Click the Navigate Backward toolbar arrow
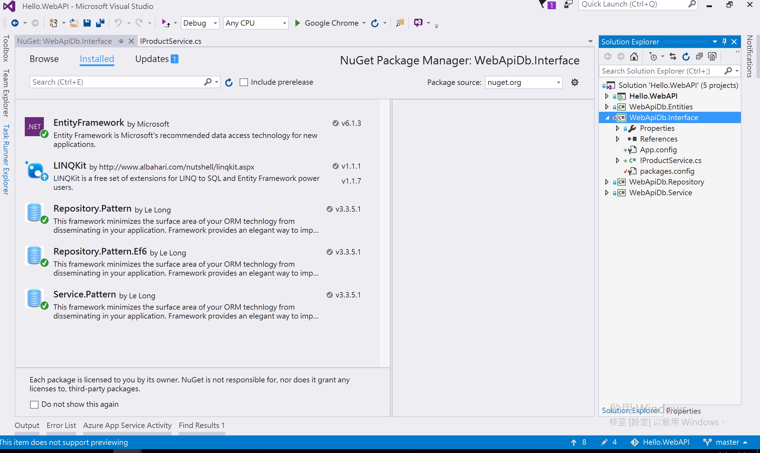 click(15, 23)
